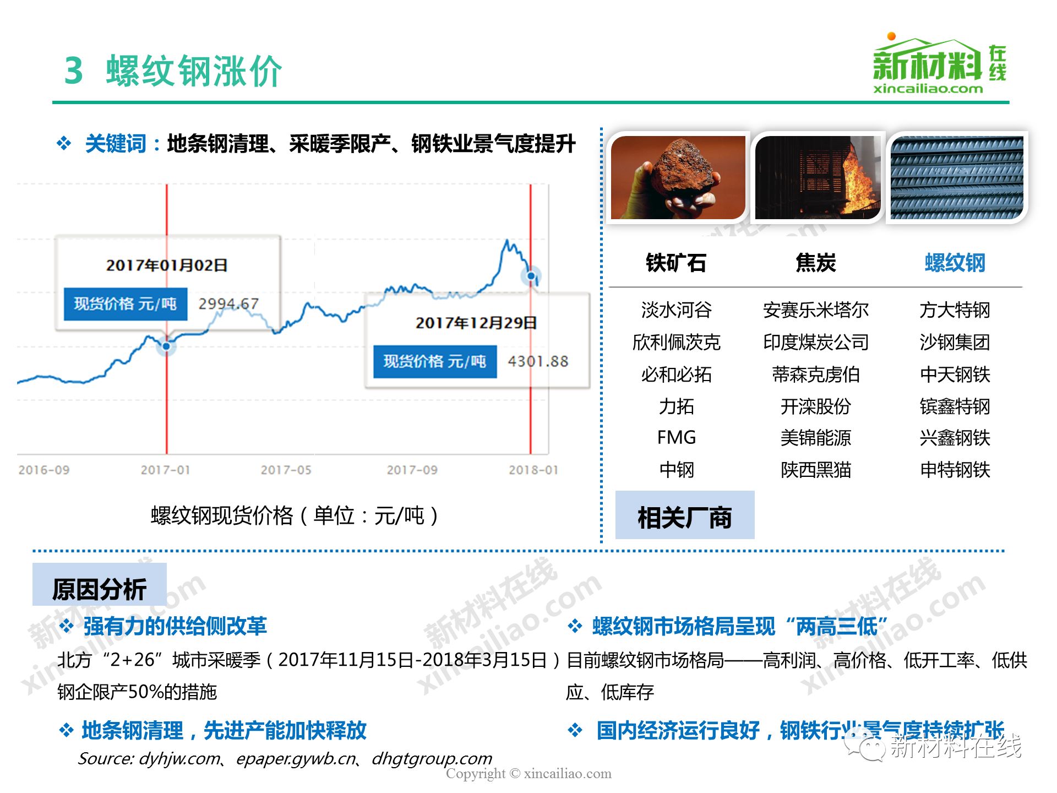The image size is (1057, 793).
Task: Select the vendor 兴鑫钢铁
Action: pos(955,438)
